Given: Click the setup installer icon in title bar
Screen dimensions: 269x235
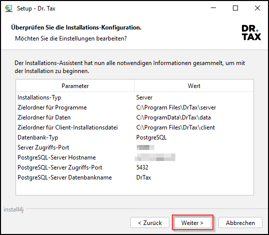Looking at the screenshot, I should [x=9, y=8].
